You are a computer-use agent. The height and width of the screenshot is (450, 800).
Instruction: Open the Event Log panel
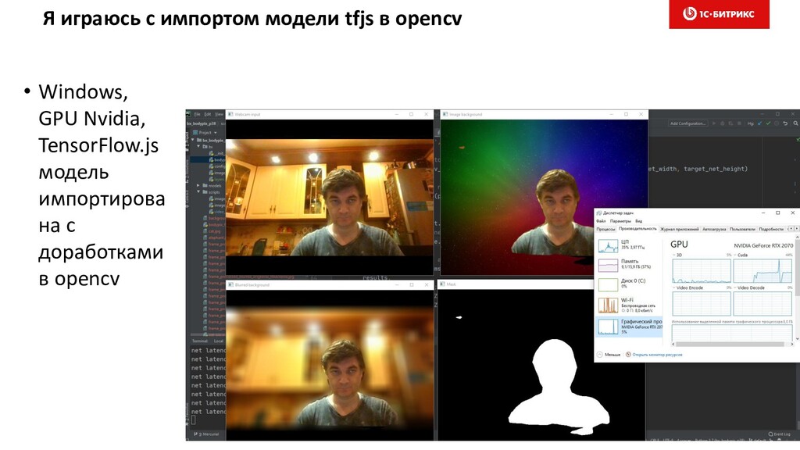(779, 434)
